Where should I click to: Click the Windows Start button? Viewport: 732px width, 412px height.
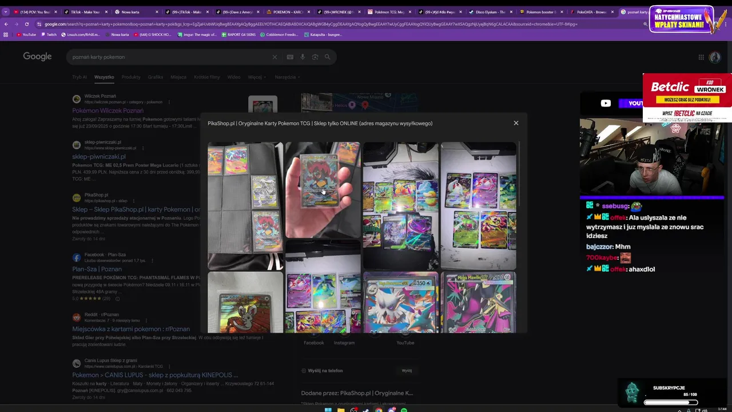click(x=328, y=410)
